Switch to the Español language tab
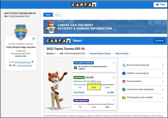The width and height of the screenshot is (168, 118). tap(57, 15)
